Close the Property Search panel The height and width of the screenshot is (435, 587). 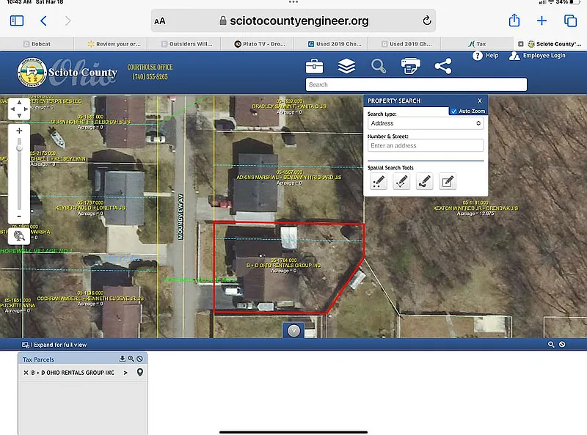coord(480,100)
